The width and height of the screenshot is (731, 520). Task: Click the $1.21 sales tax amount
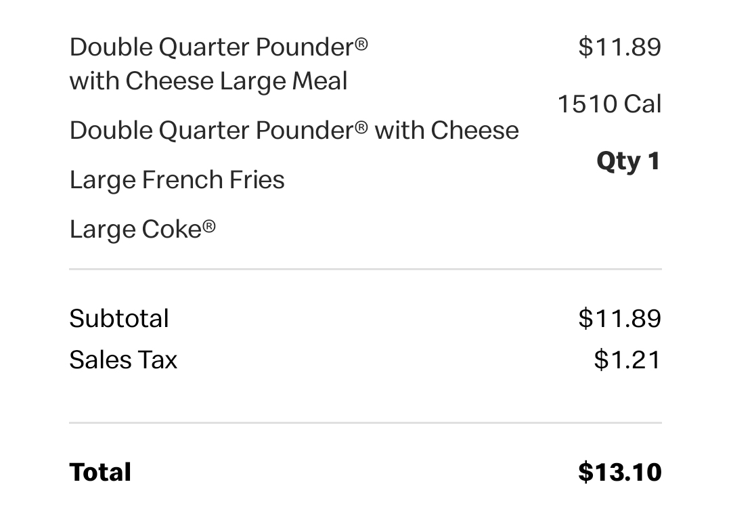[x=627, y=360]
